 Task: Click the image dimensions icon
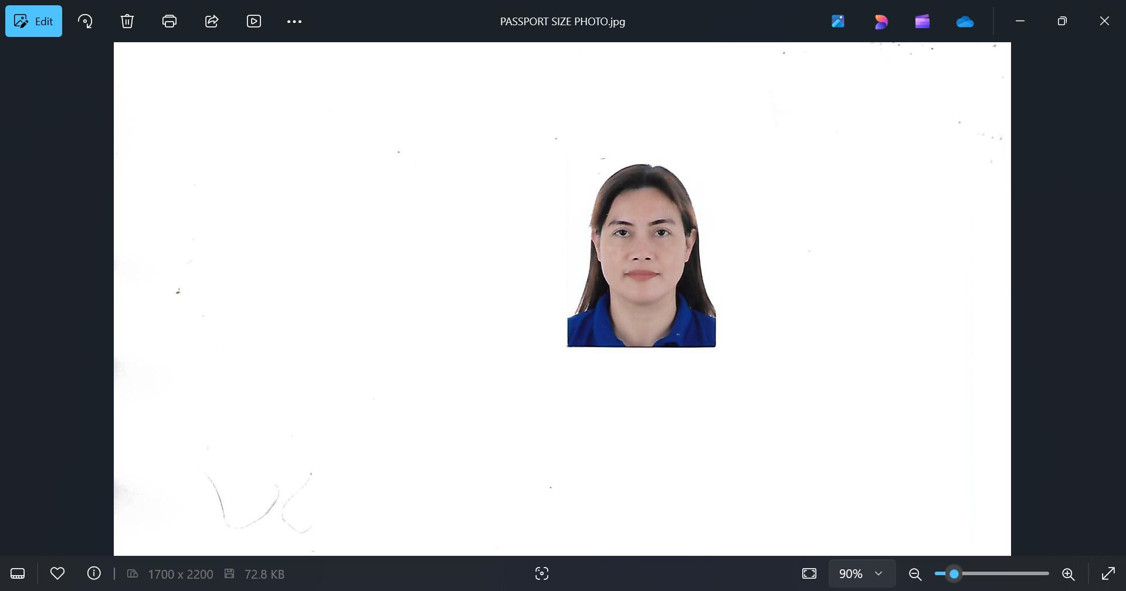(x=133, y=573)
